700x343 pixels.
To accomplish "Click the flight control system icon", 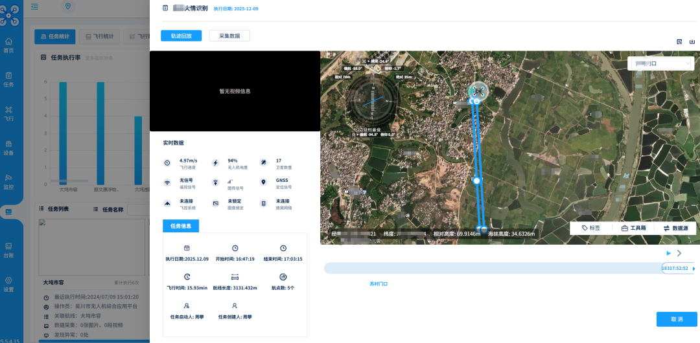I will pos(167,203).
